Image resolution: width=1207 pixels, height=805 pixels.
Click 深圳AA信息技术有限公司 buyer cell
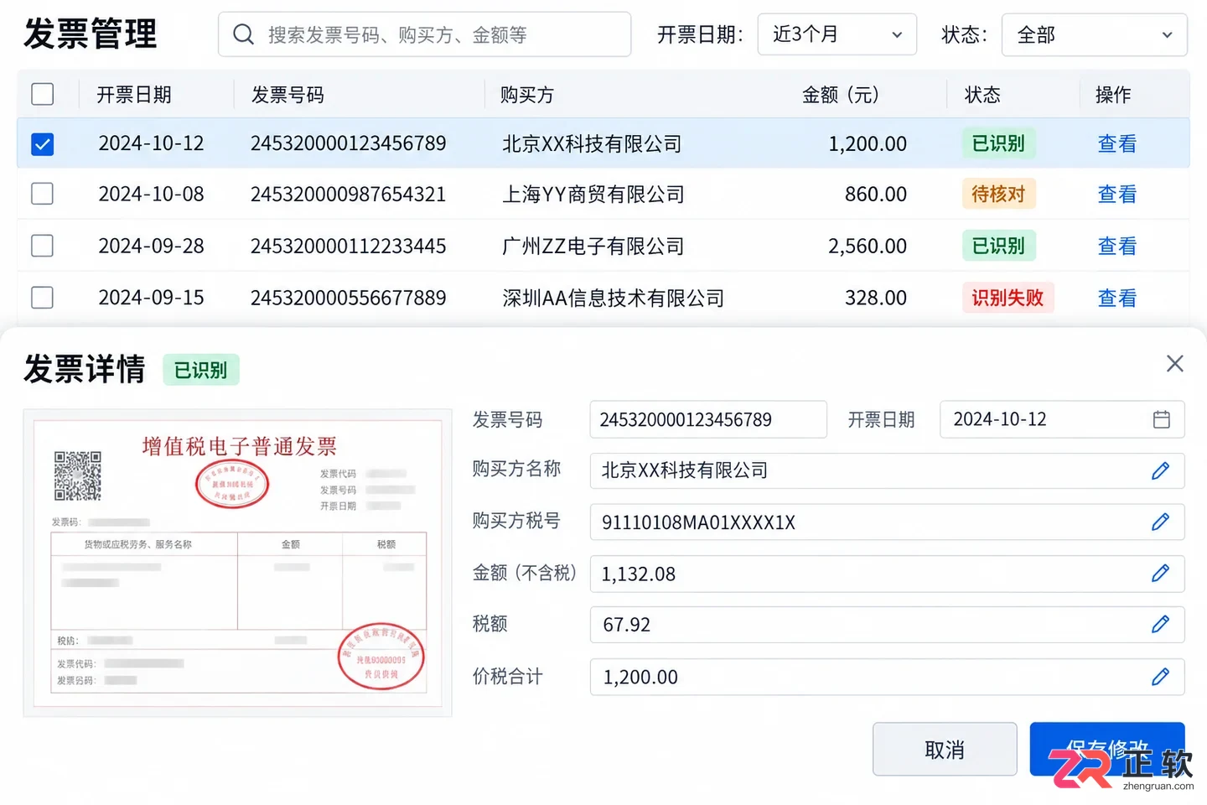(613, 299)
